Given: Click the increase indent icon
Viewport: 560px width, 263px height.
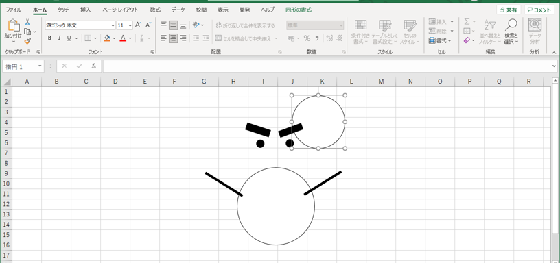Looking at the screenshot, I should click(x=206, y=38).
